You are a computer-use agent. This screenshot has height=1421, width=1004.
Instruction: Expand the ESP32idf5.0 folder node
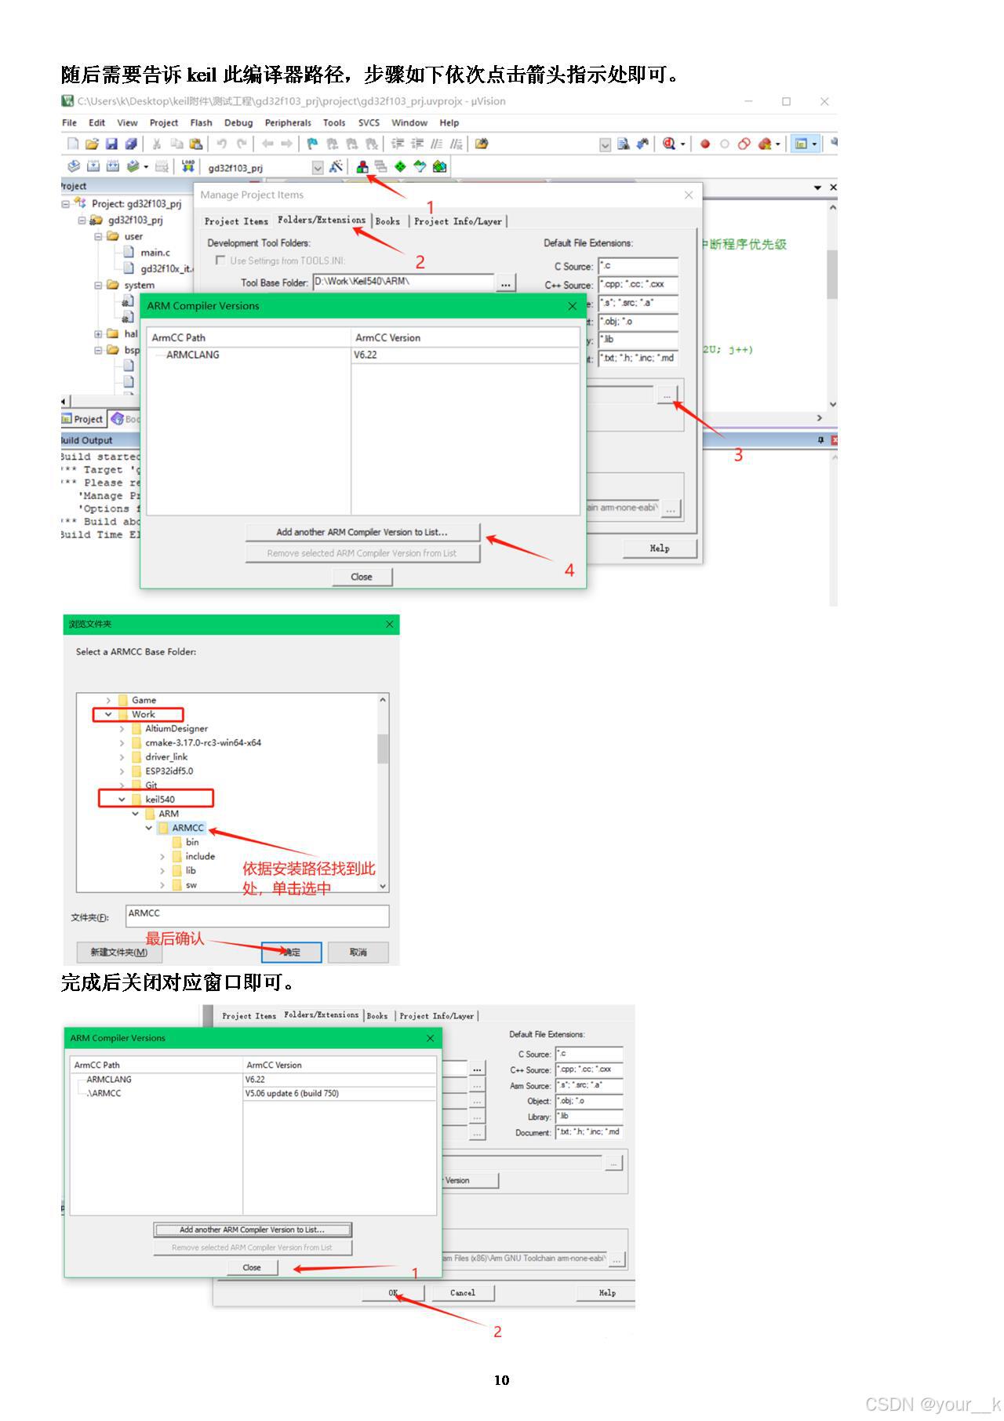[x=122, y=771]
